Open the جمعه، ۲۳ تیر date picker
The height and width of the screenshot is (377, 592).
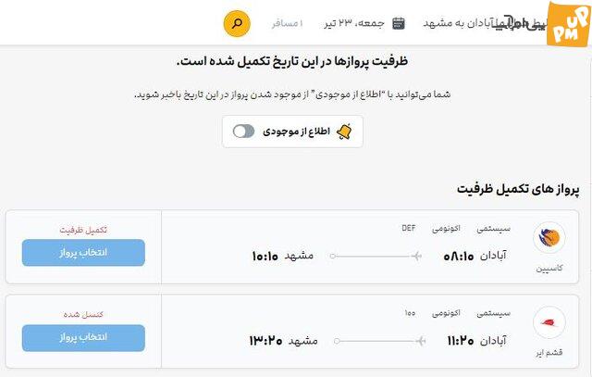click(x=353, y=23)
